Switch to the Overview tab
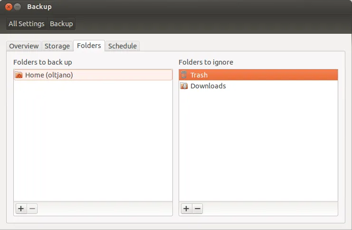Screen dimensions: 352x230 24,46
